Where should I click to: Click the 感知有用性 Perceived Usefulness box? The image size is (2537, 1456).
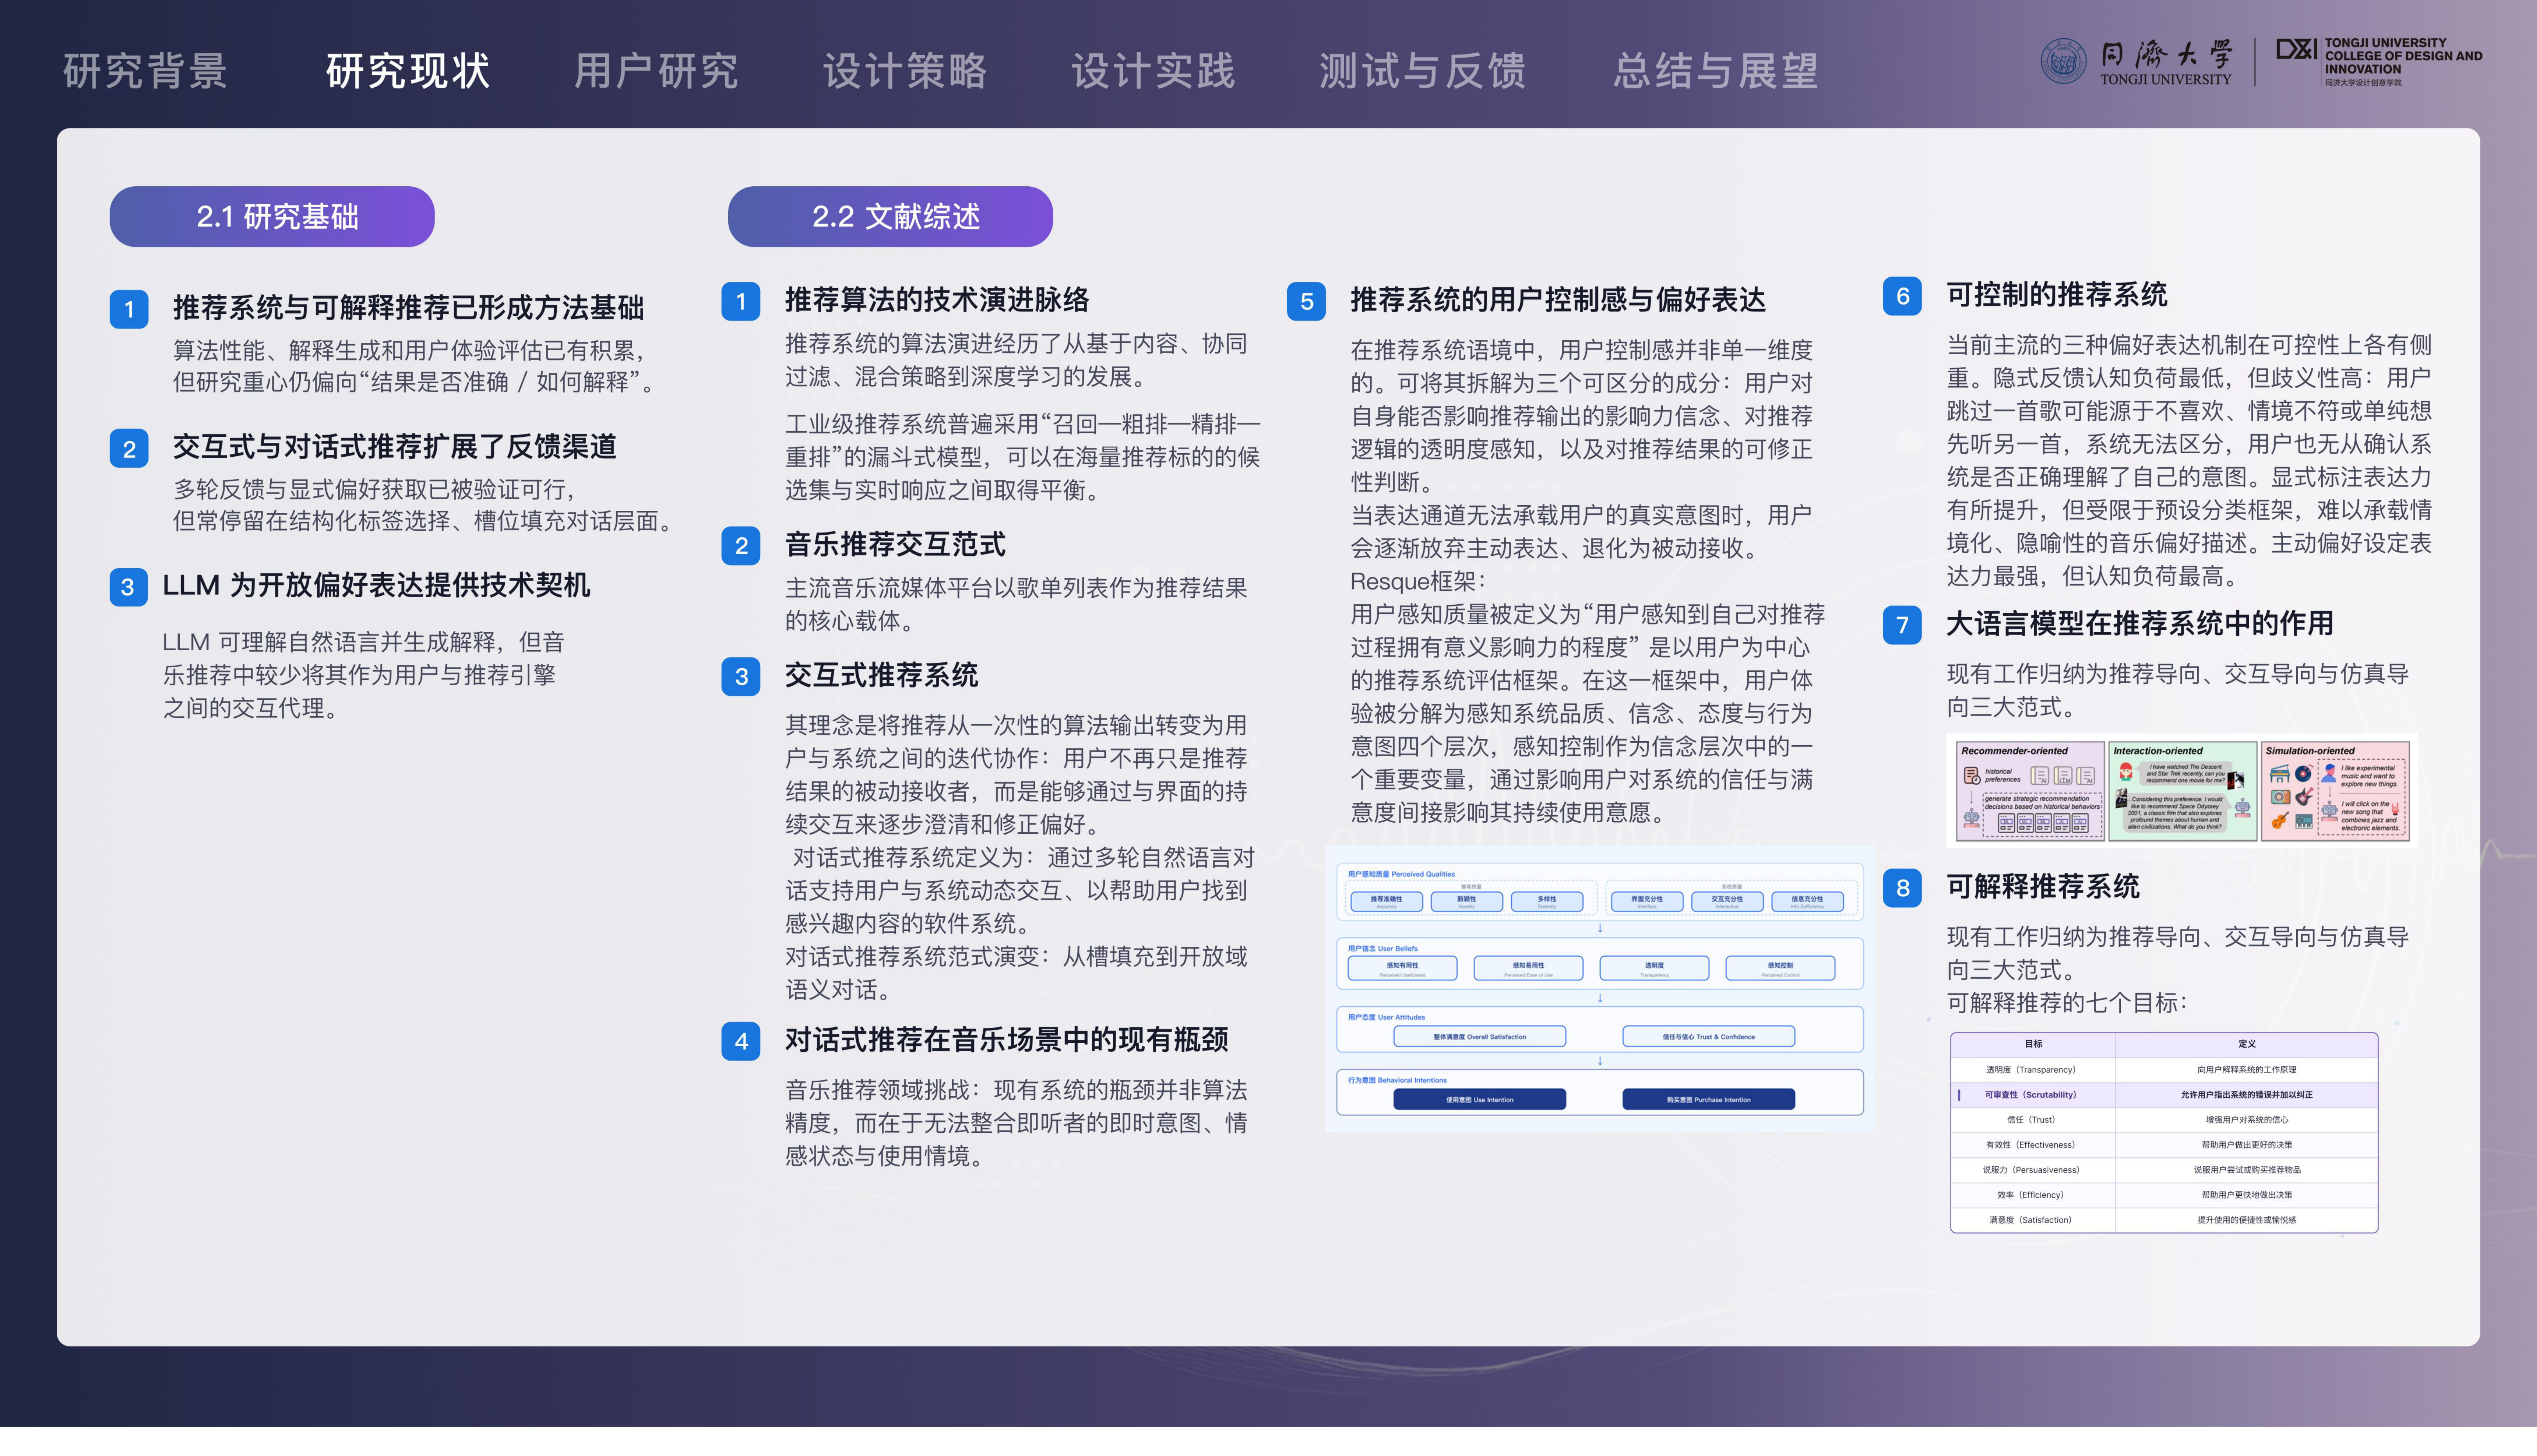click(x=1402, y=968)
